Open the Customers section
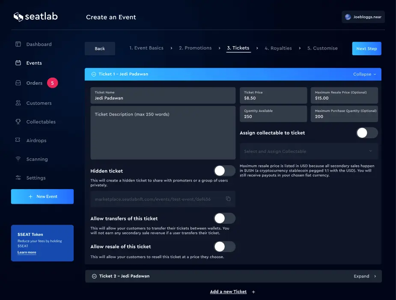Viewport: 396px width, 300px height. coord(39,103)
